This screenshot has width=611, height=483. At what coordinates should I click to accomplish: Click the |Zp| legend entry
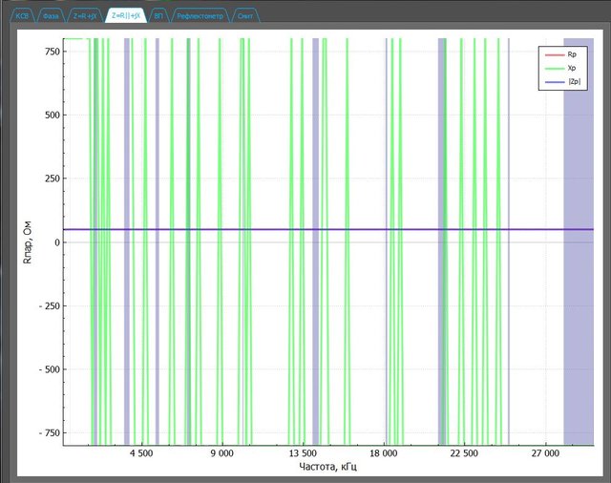573,81
